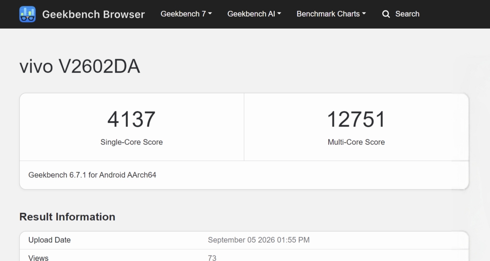The width and height of the screenshot is (490, 261).
Task: Click the Geekbench logo icon
Action: tap(27, 14)
